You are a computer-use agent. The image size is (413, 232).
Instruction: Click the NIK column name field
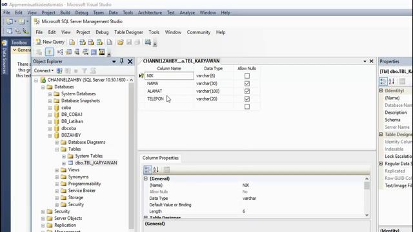169,76
